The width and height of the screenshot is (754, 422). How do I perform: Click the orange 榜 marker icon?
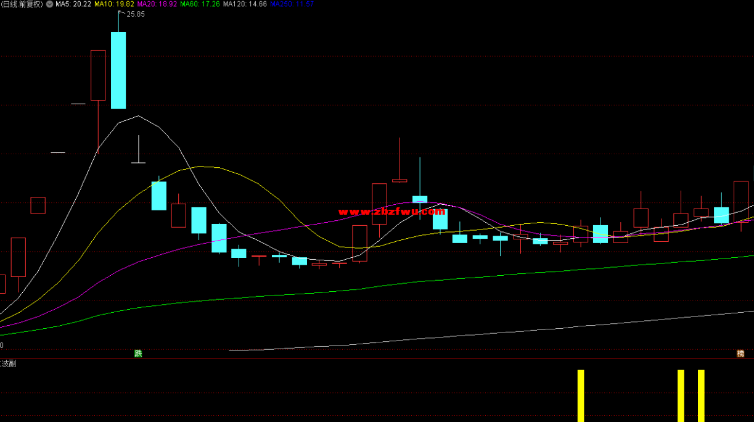pos(740,354)
